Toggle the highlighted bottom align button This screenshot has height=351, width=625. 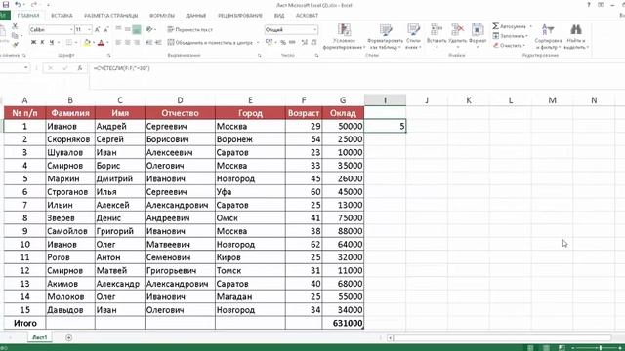click(x=137, y=29)
